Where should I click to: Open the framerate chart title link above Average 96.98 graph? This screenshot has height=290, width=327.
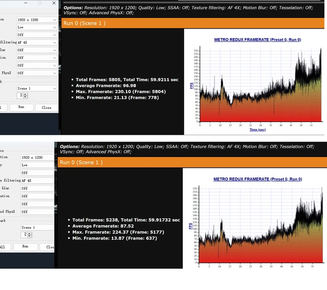[258, 39]
